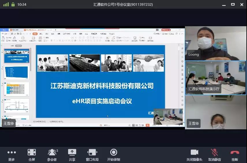Switch to 幻灯片 thumbnail pane view

(x=18, y=46)
